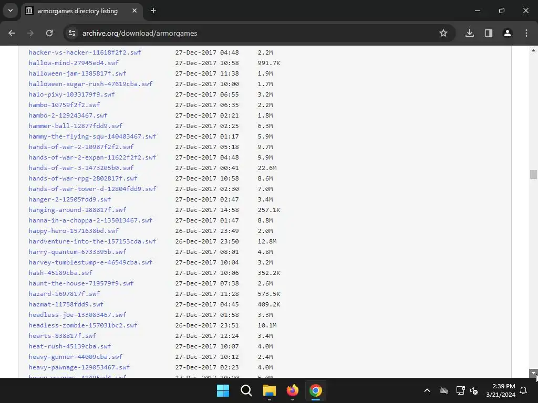Open hanger-2-12505fdd9.swf link
538x403 pixels.
pyautogui.click(x=70, y=199)
